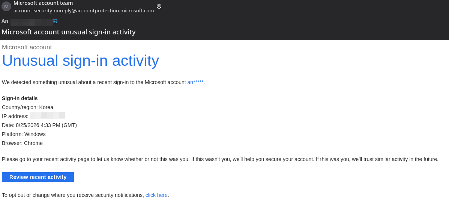This screenshot has width=449, height=204.
Task: Click the Unusual sign-in activity heading
Action: coord(81,61)
